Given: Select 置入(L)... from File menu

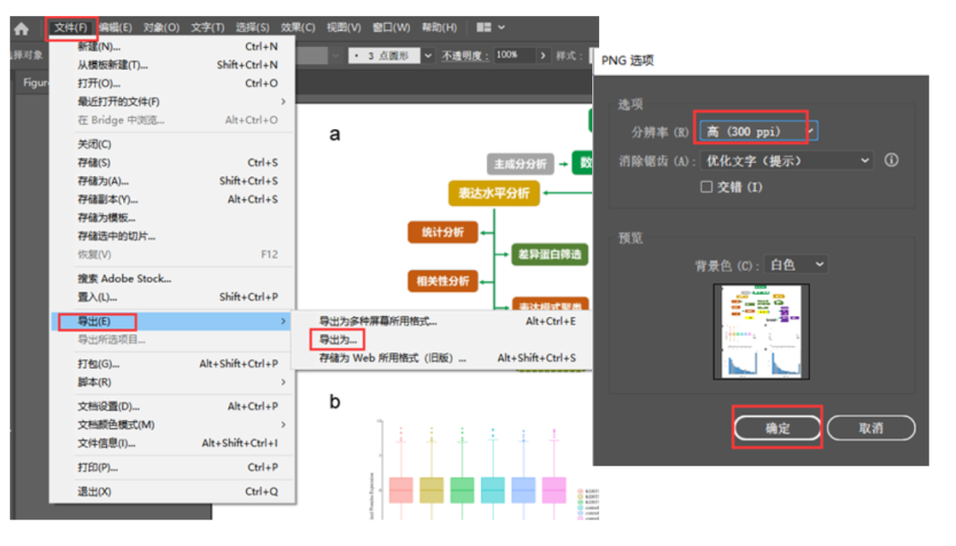Looking at the screenshot, I should tap(97, 297).
